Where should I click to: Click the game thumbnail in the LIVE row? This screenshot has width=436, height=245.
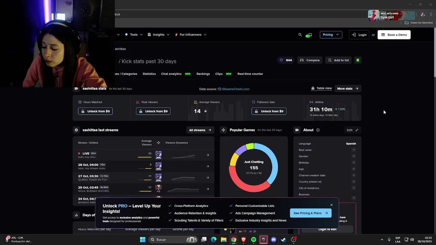(158, 155)
